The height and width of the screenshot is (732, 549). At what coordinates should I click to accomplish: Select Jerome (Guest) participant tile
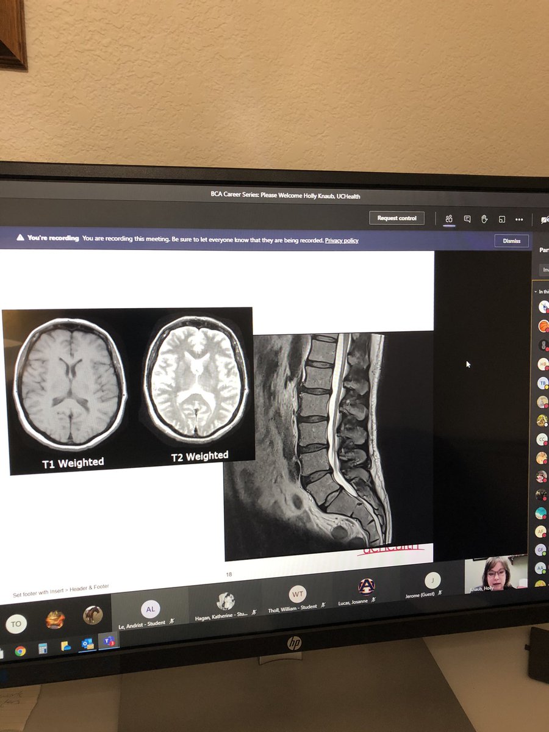[432, 584]
